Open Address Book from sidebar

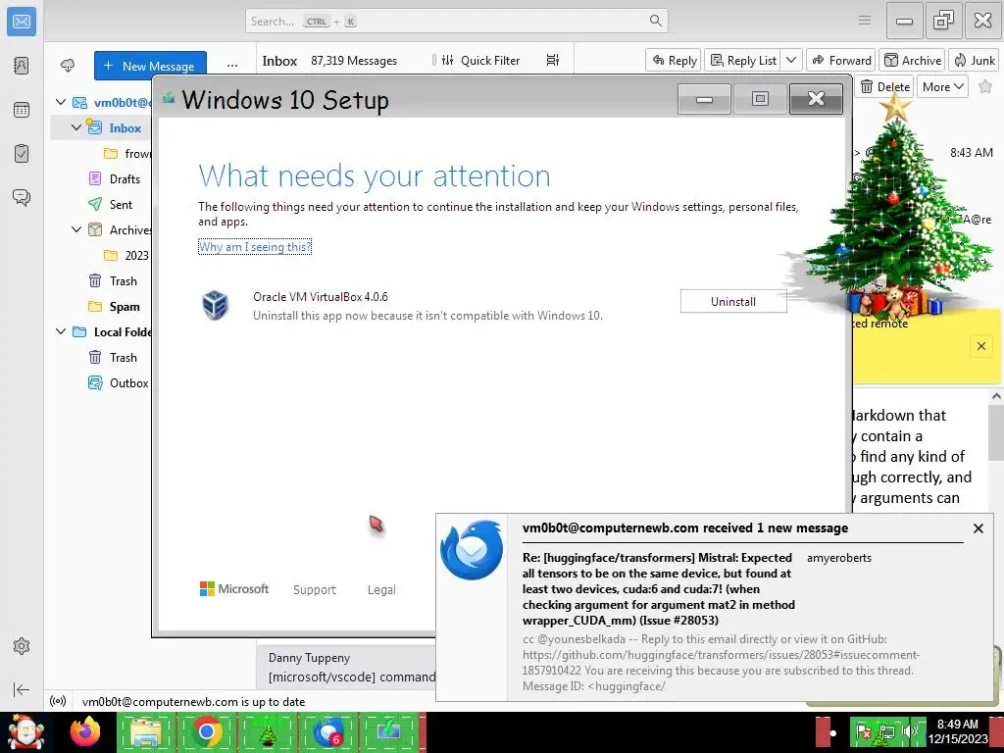click(x=22, y=66)
